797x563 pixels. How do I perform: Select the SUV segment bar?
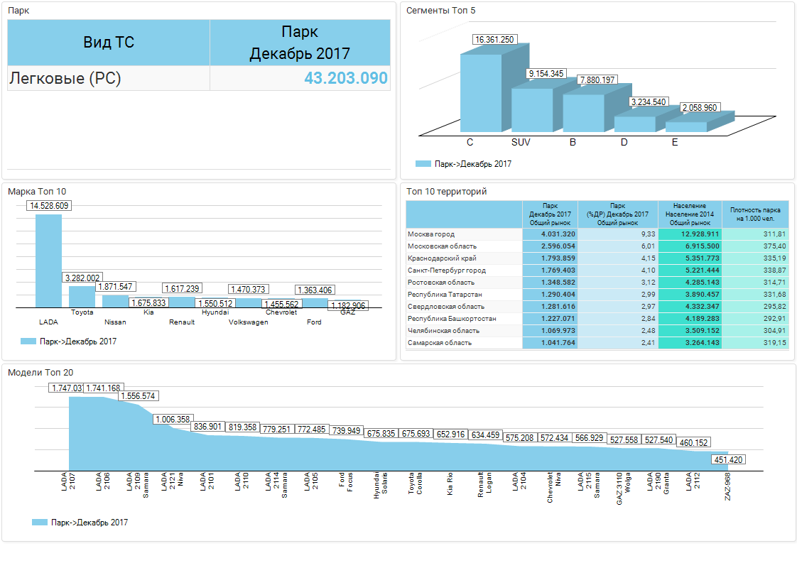531,109
